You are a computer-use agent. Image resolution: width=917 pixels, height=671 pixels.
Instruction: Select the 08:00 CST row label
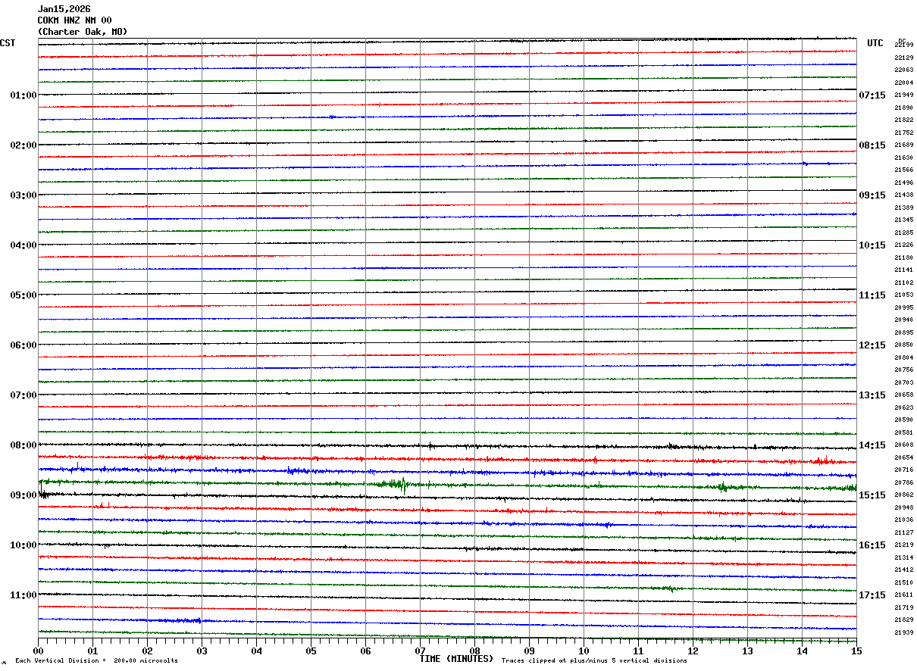click(23, 445)
